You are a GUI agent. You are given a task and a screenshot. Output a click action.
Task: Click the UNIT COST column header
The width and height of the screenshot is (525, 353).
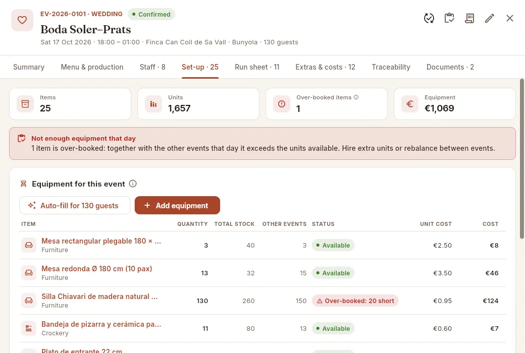pos(436,224)
